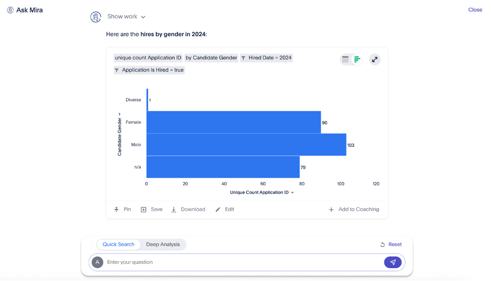The height and width of the screenshot is (281, 491).
Task: Edit the answer query
Action: coord(224,209)
